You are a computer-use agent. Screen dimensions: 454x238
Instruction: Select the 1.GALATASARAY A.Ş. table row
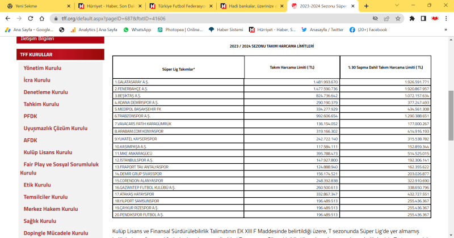coord(272,82)
